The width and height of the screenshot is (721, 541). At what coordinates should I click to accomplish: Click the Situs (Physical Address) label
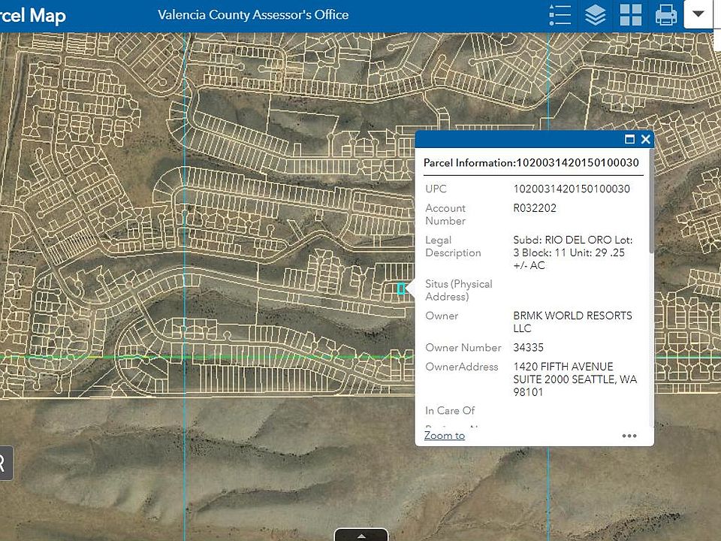point(458,290)
